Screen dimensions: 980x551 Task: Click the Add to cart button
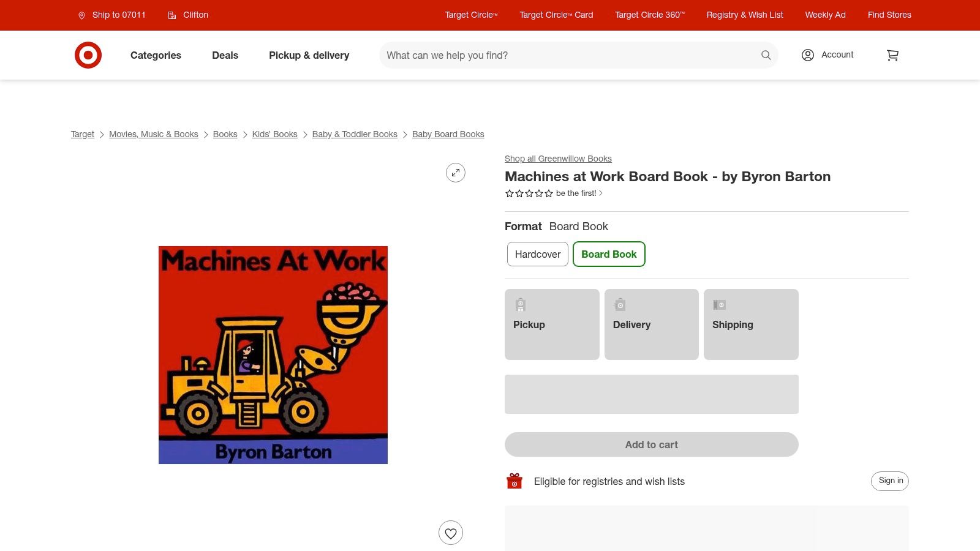click(652, 444)
